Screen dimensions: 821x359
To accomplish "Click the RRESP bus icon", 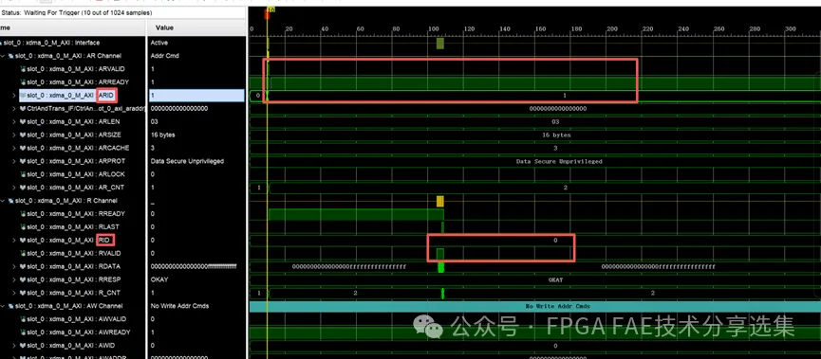I will [23, 279].
